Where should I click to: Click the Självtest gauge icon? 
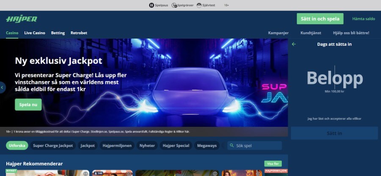click(199, 5)
